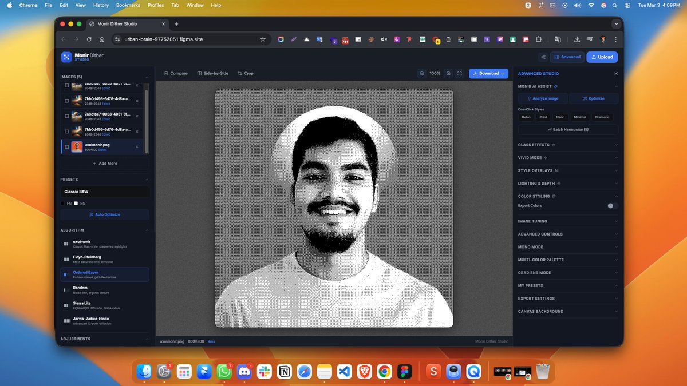The width and height of the screenshot is (687, 386).
Task: Open WhatsApp from the Dock
Action: tap(224, 371)
